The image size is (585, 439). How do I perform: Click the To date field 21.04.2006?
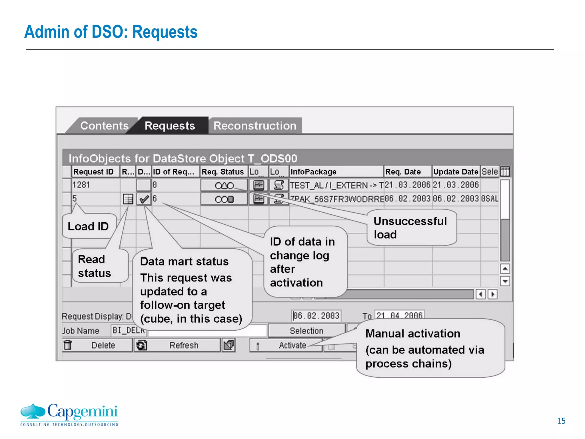(x=399, y=315)
